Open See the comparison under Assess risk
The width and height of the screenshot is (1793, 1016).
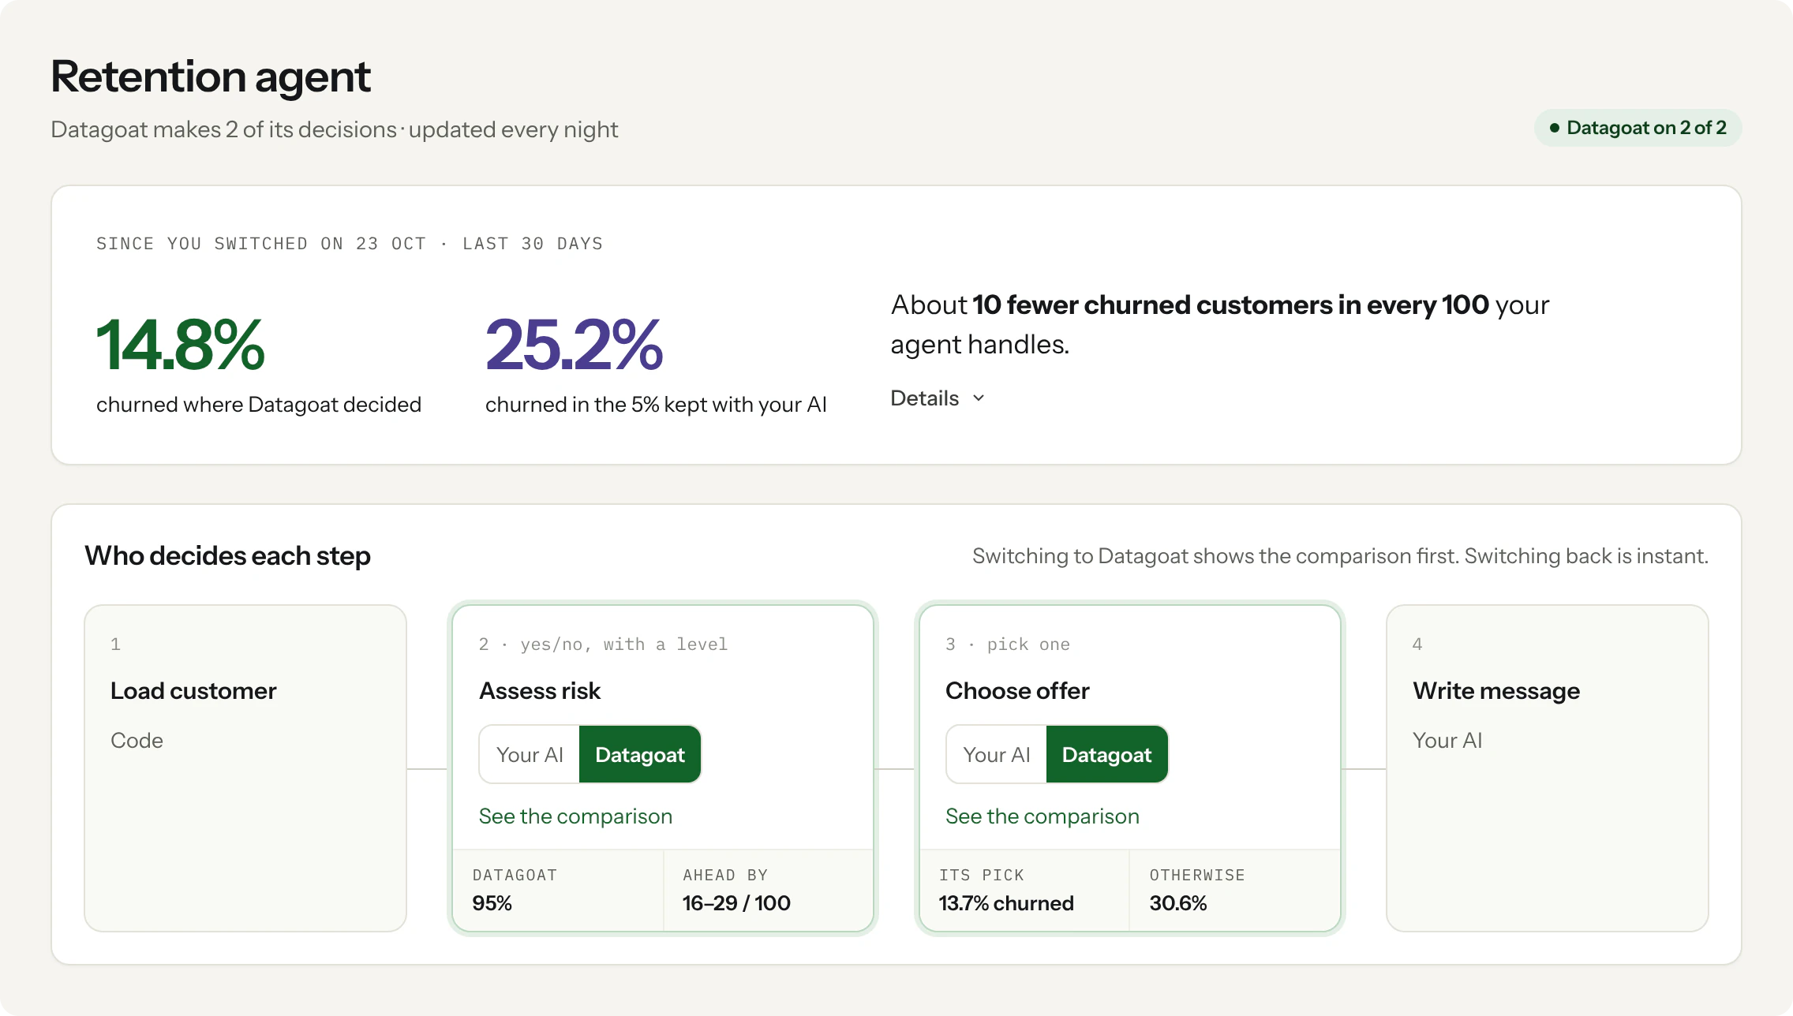tap(575, 816)
